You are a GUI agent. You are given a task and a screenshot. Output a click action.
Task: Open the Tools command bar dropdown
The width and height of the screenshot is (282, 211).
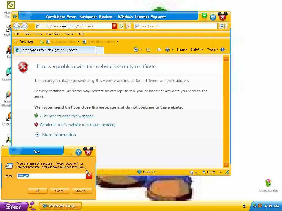212,49
